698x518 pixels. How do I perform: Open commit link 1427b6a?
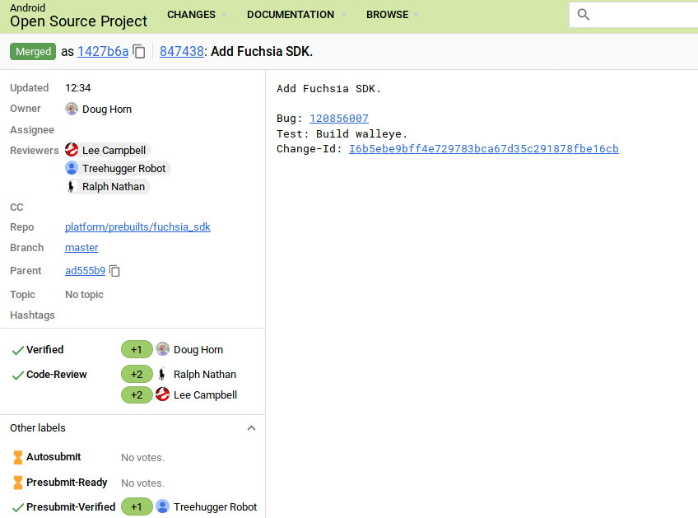click(103, 52)
